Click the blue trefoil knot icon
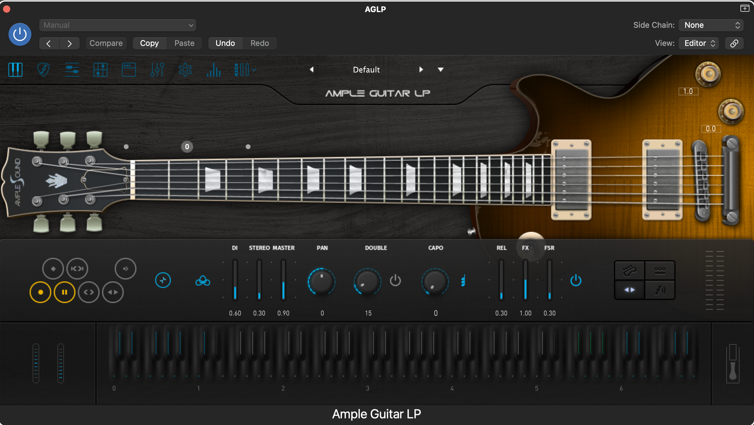The height and width of the screenshot is (425, 754). 203,281
